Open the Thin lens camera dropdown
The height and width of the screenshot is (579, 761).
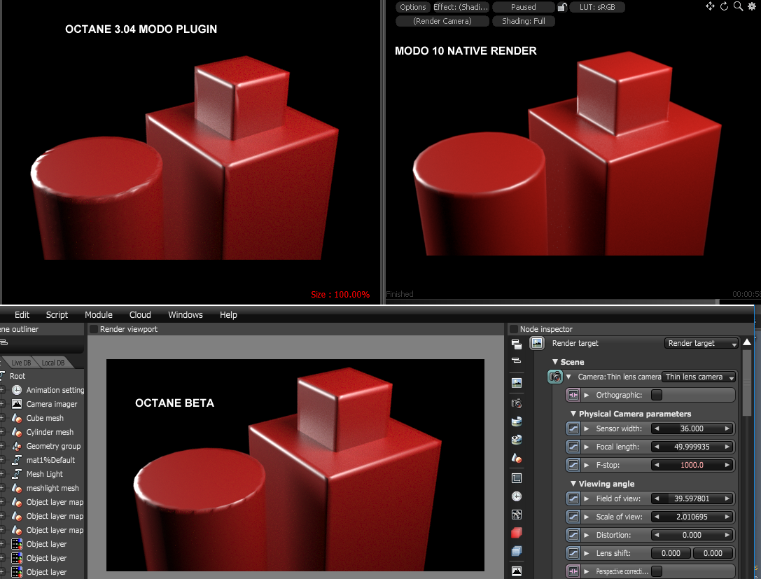pos(699,377)
